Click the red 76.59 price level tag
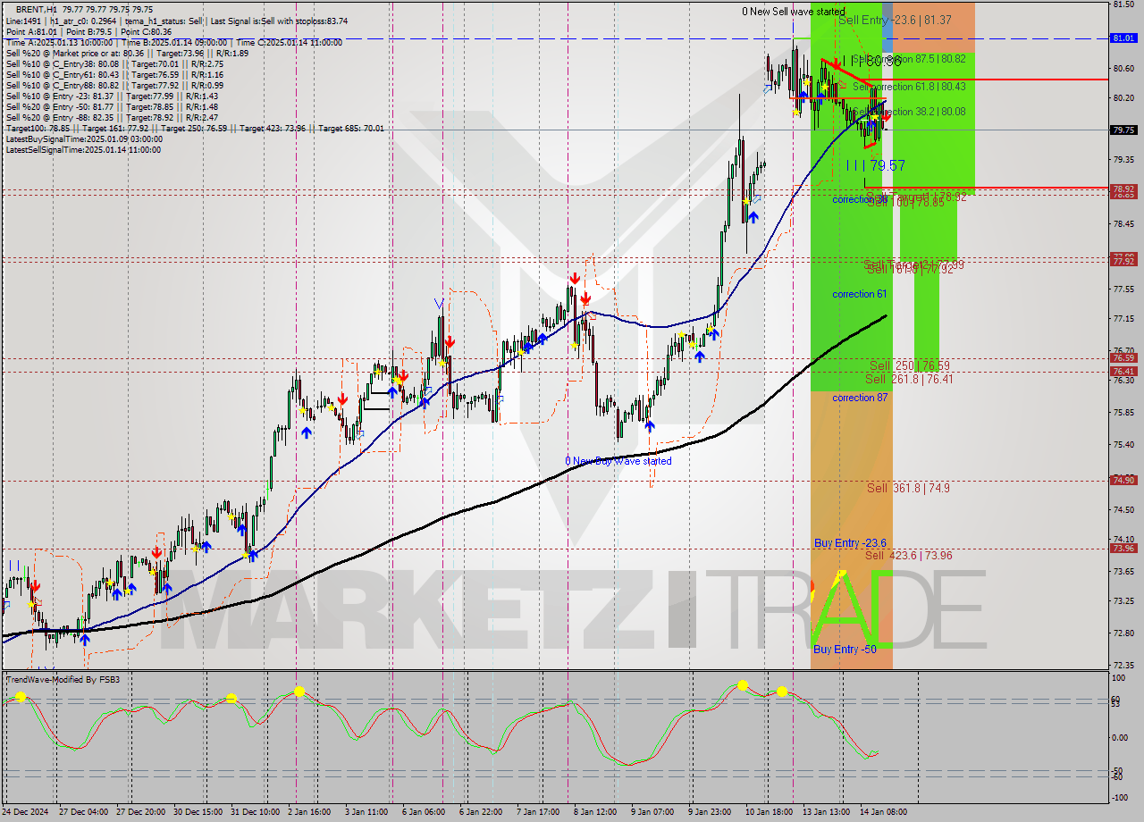1144x822 pixels. 1123,358
